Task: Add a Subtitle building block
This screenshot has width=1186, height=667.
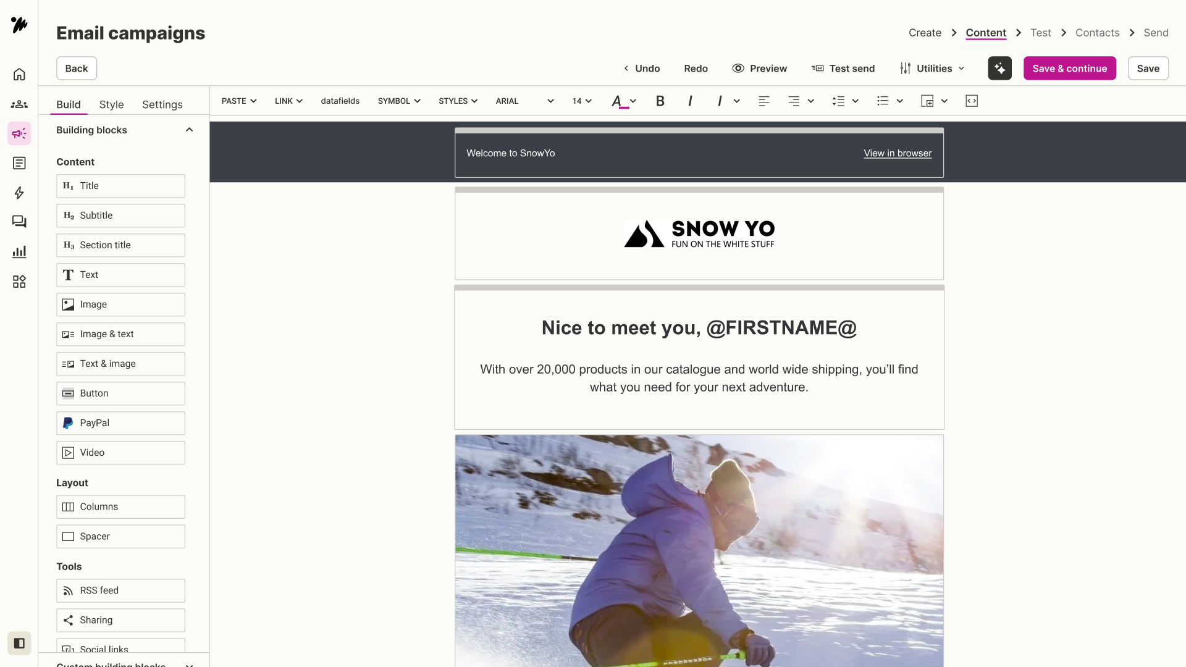Action: (120, 216)
